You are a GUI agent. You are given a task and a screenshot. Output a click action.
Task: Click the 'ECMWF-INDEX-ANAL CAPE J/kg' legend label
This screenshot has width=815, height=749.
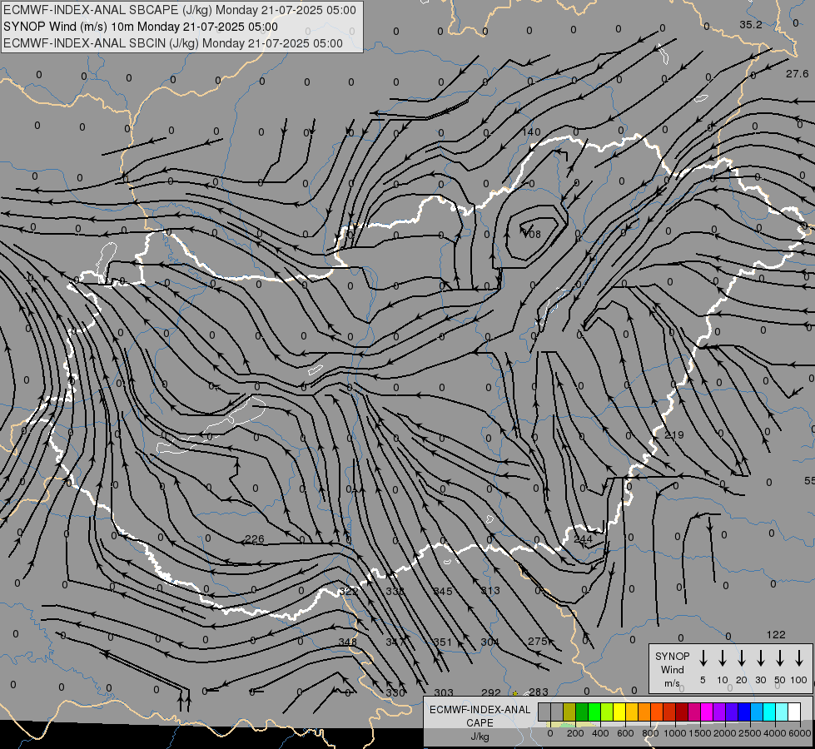click(480, 722)
